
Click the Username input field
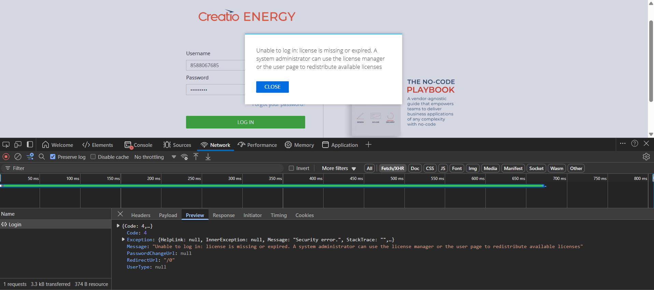click(215, 65)
